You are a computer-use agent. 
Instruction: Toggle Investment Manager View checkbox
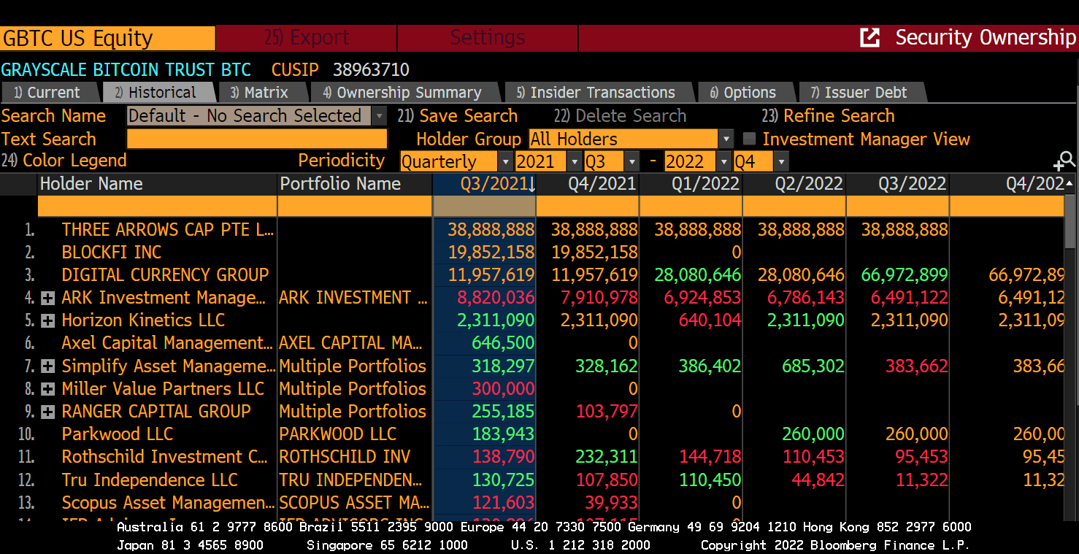click(x=749, y=139)
